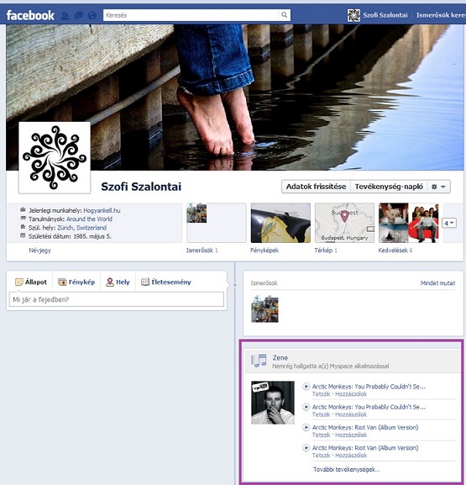Open friend requests icon in top bar
Screen dimensions: 466x485
point(65,15)
